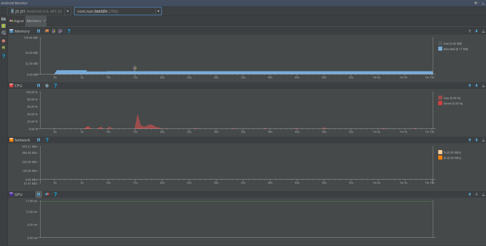The height and width of the screenshot is (246, 486).
Task: Click the Memory panel title
Action: point(22,31)
